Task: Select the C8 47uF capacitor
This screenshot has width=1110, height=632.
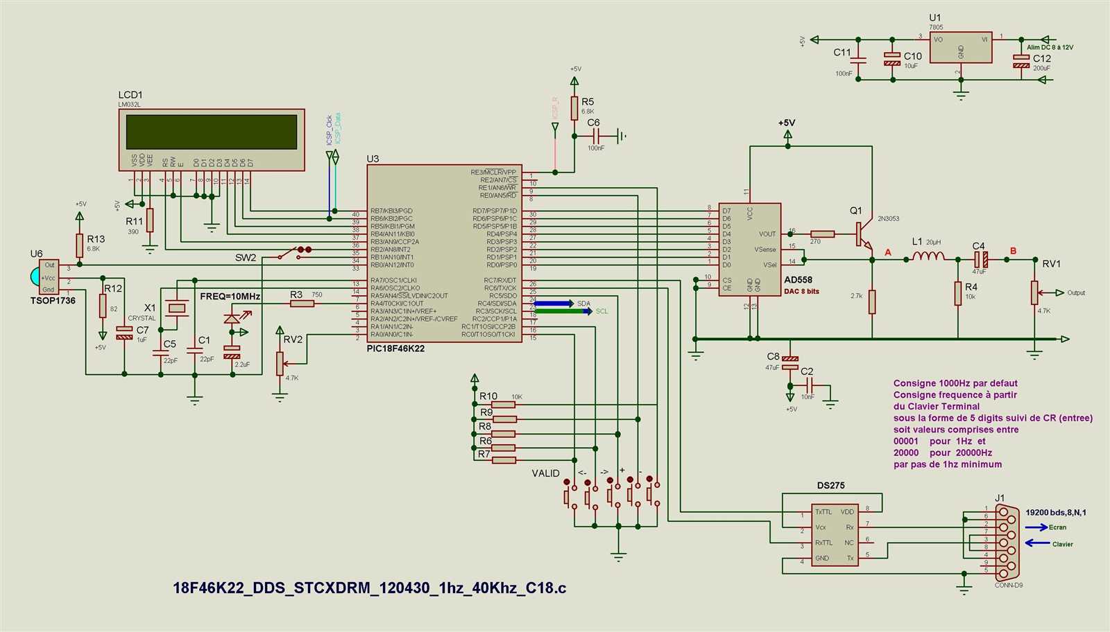Action: point(789,362)
